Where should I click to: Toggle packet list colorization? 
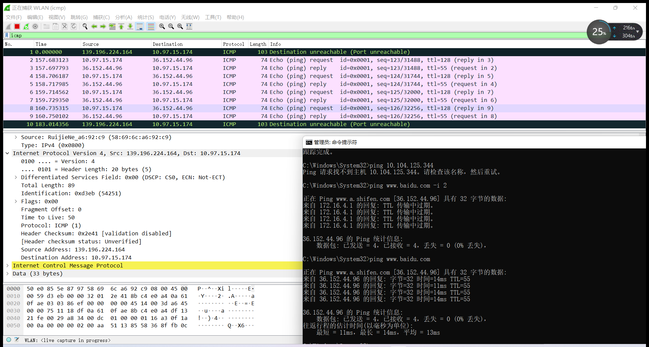(151, 26)
